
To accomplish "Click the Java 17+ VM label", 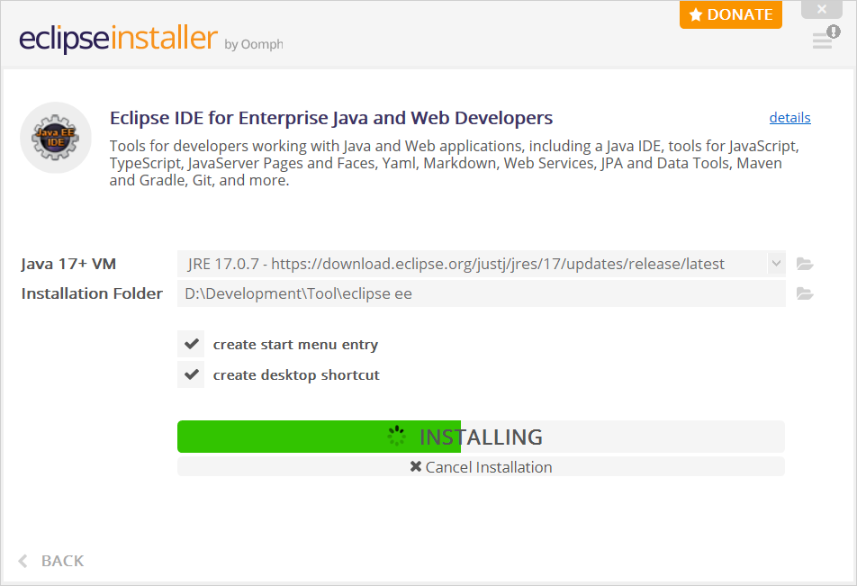I will [68, 264].
